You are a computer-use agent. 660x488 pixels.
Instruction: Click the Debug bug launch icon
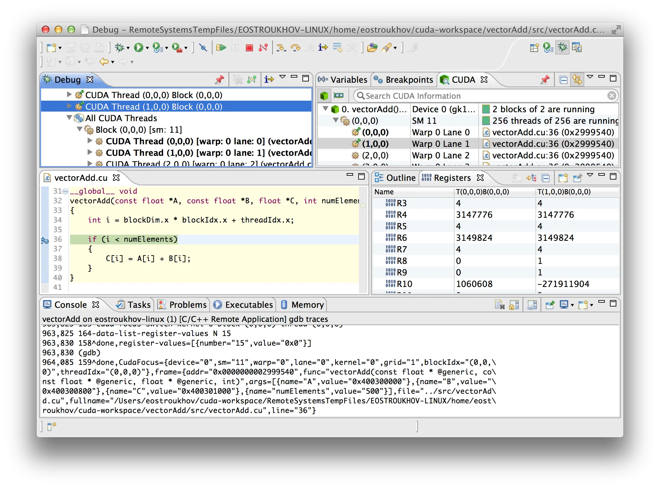point(120,48)
